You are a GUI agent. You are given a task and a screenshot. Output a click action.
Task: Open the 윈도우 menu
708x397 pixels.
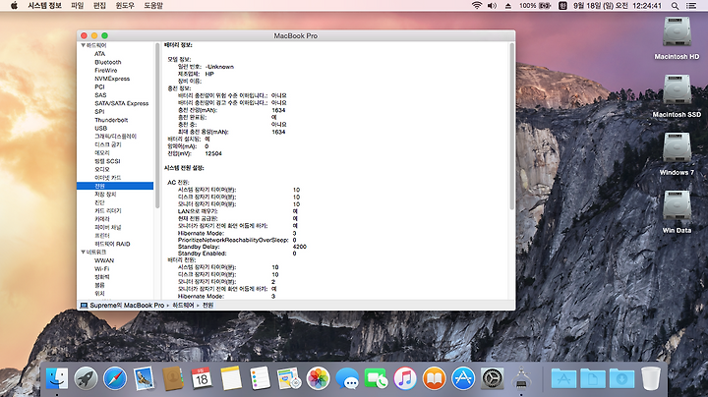point(125,6)
